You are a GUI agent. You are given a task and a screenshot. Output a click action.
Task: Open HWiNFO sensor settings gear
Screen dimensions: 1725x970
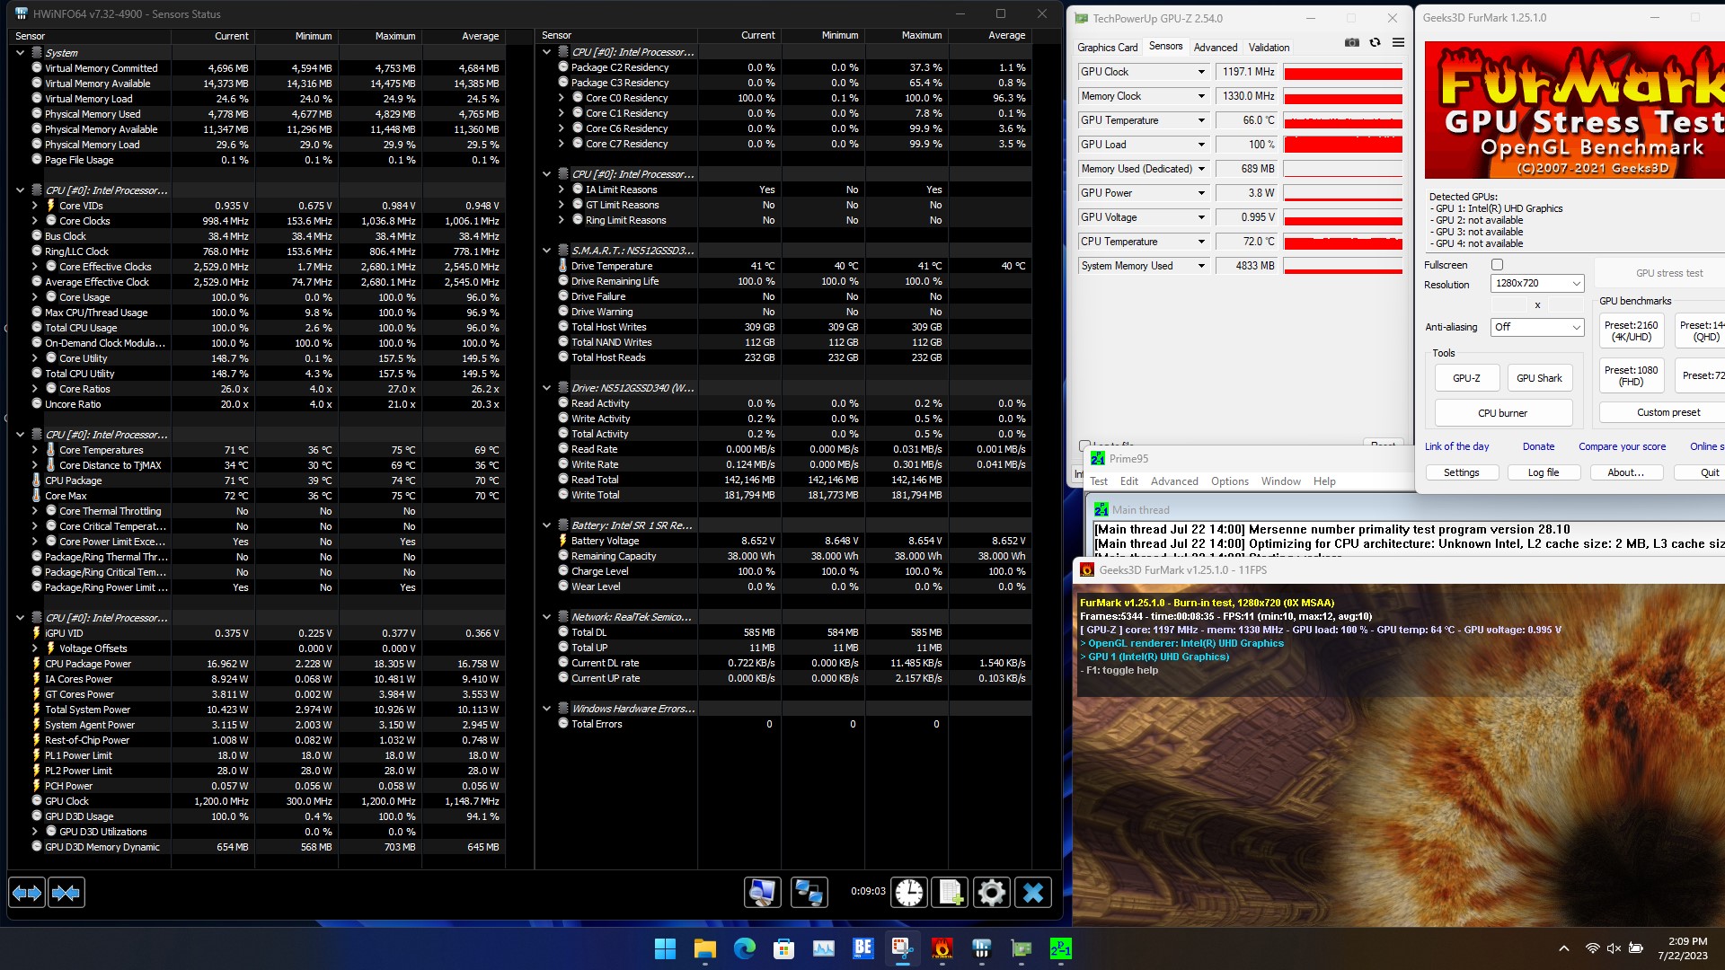pos(991,893)
